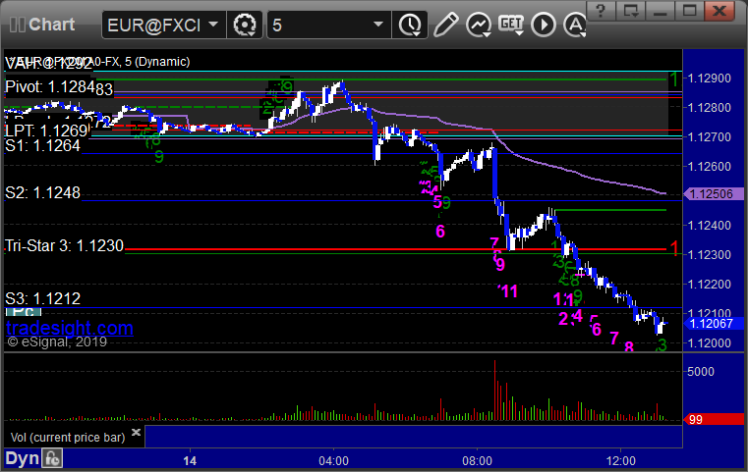Click the Vol (current price bar) label
The image size is (748, 472).
click(x=68, y=438)
